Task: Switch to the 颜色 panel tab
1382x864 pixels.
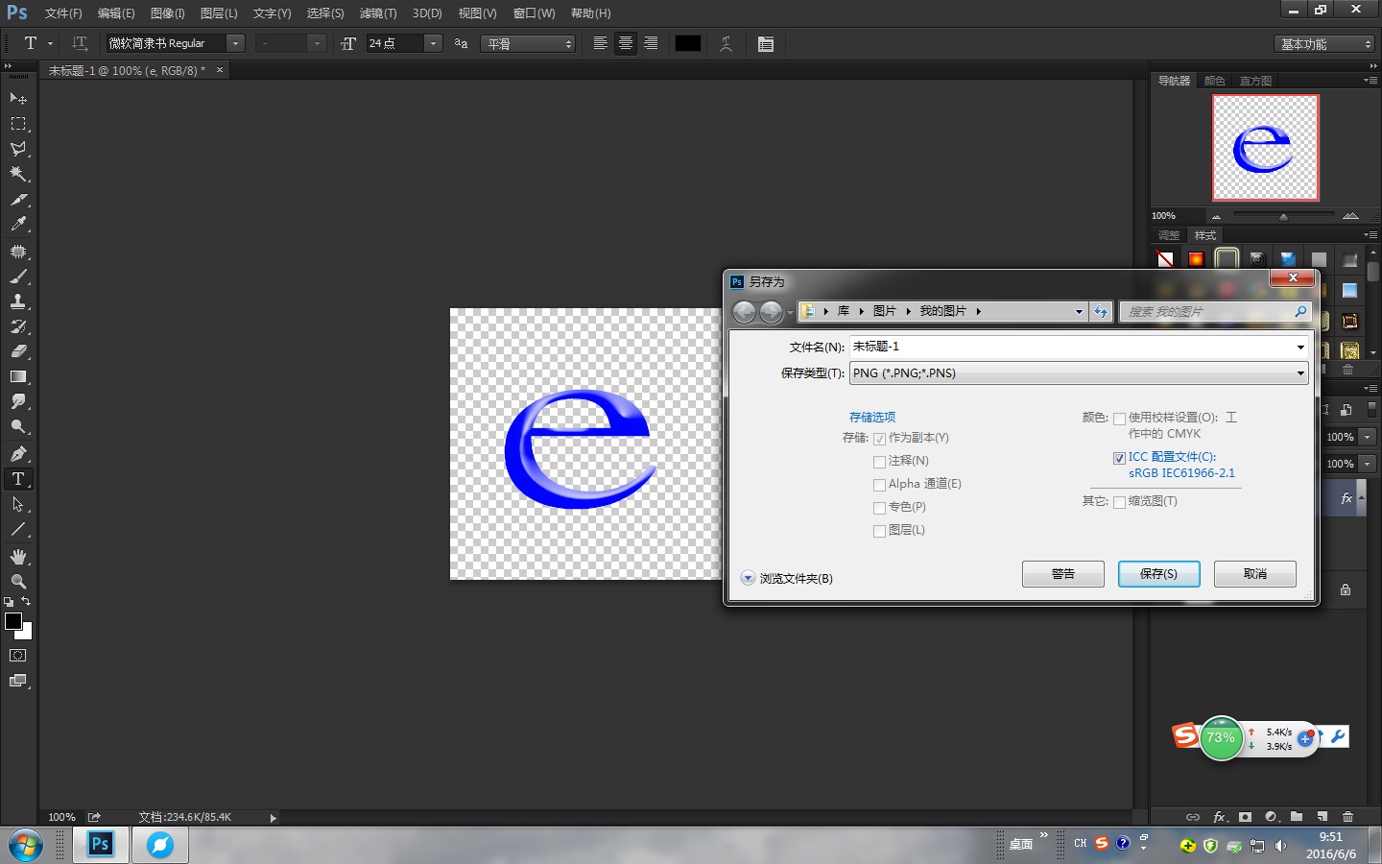Action: click(1214, 81)
